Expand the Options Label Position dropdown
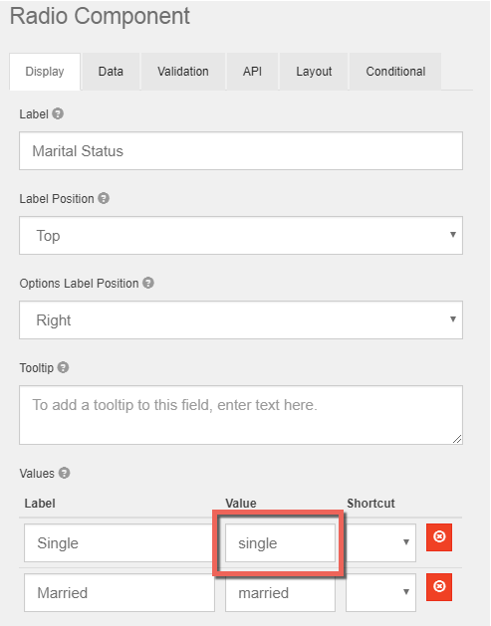This screenshot has width=491, height=626. (241, 319)
